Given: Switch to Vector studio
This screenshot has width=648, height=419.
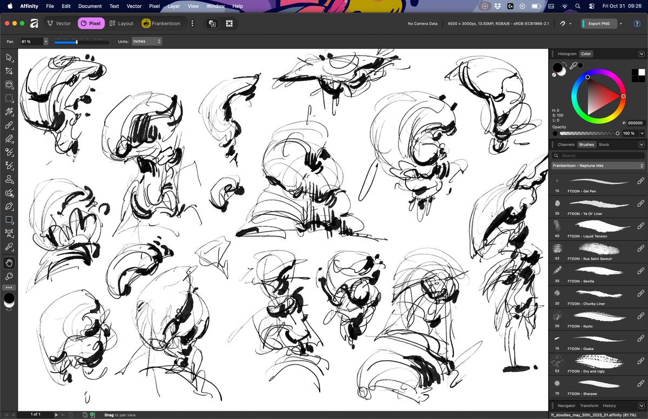Looking at the screenshot, I should (x=59, y=23).
